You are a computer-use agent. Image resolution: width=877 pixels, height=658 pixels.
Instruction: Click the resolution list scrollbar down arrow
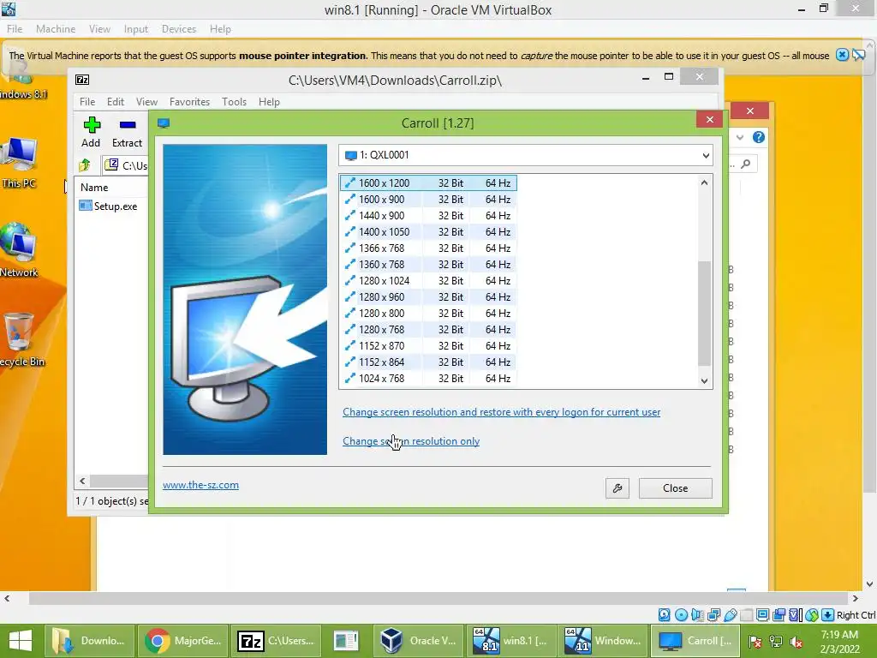click(x=704, y=380)
